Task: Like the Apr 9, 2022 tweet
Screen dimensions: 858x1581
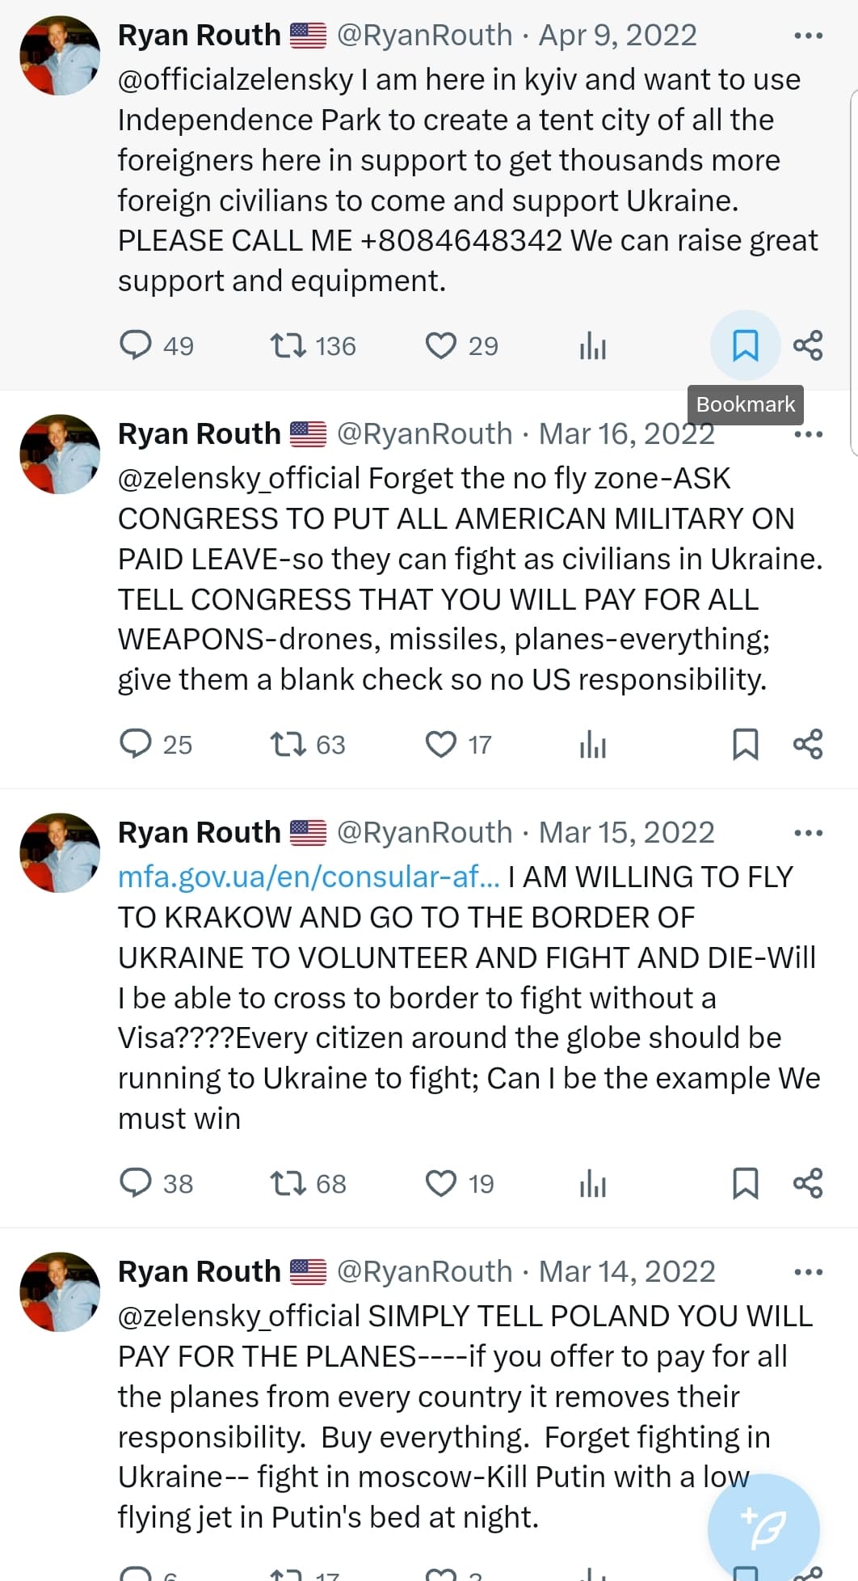Action: [441, 345]
